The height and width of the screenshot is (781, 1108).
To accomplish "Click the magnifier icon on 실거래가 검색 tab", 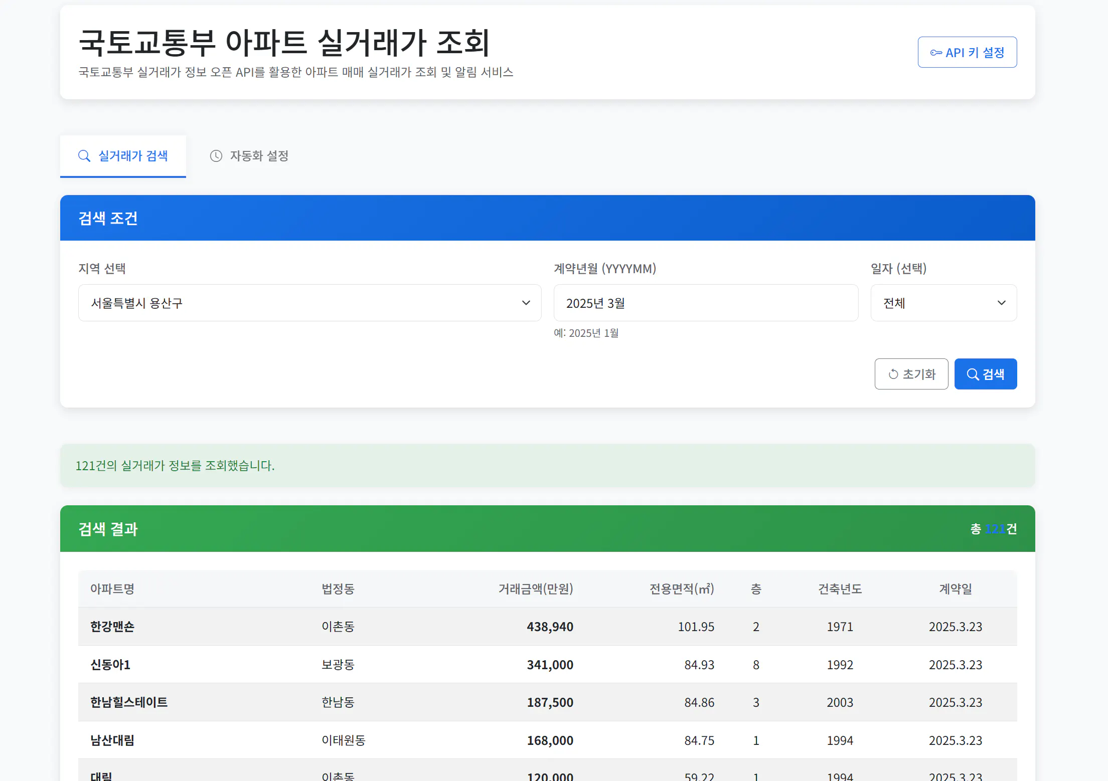I will point(84,156).
